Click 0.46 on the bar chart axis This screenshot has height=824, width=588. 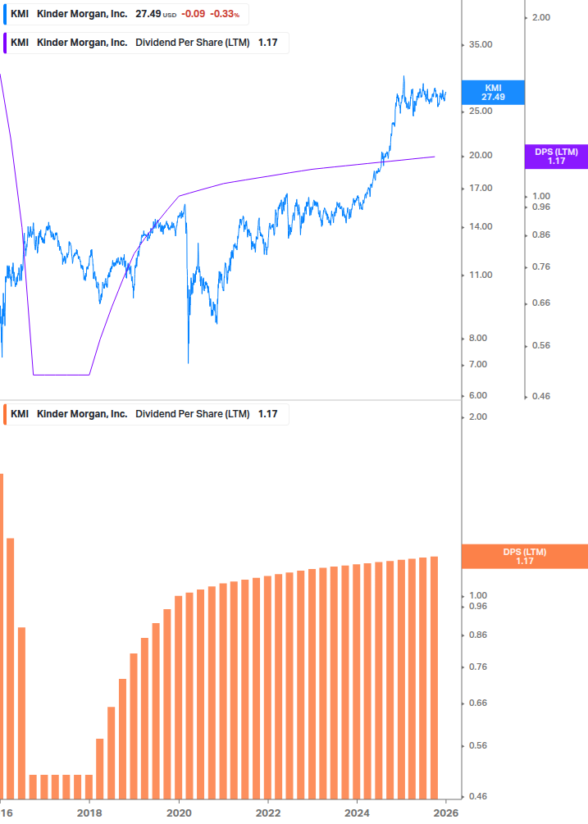(477, 796)
